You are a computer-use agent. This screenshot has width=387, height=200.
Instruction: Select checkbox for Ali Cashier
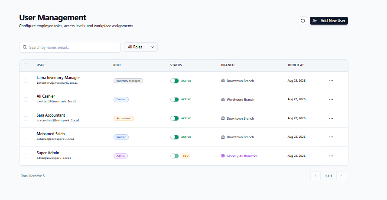tap(26, 99)
